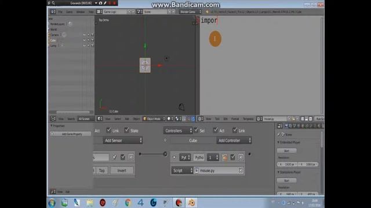371x208 pixels.
Task: Open the File menu in the top header
Action: click(60, 12)
